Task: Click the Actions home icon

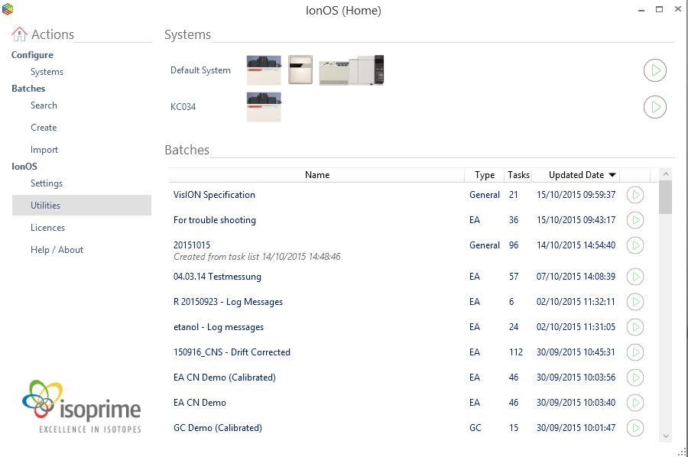Action: 19,34
